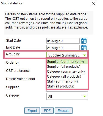
Task: Open the Start Date calendar picker
Action: pyautogui.click(x=84, y=41)
